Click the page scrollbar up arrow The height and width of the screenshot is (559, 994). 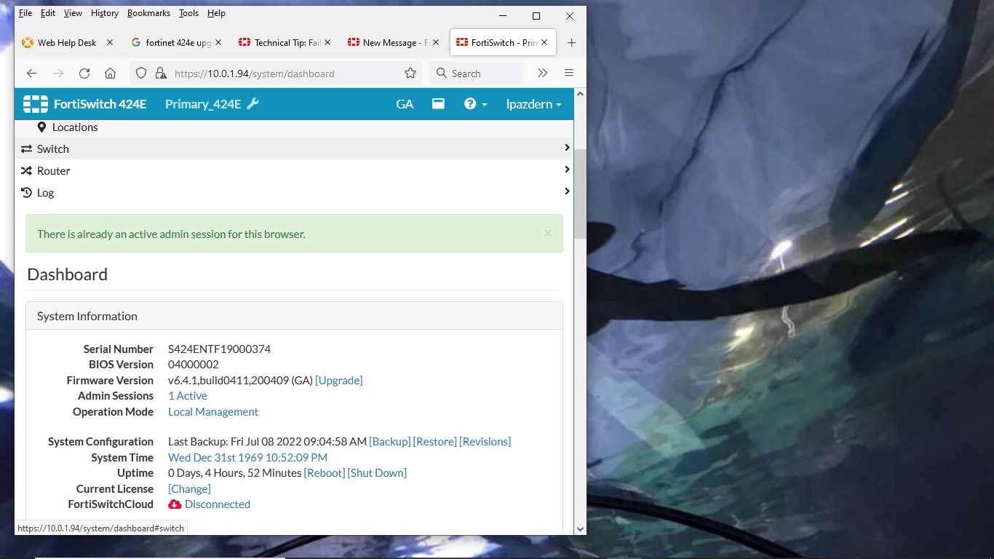580,95
